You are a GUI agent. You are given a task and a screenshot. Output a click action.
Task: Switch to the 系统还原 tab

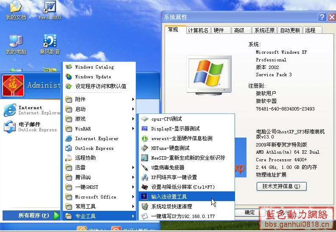(x=264, y=30)
